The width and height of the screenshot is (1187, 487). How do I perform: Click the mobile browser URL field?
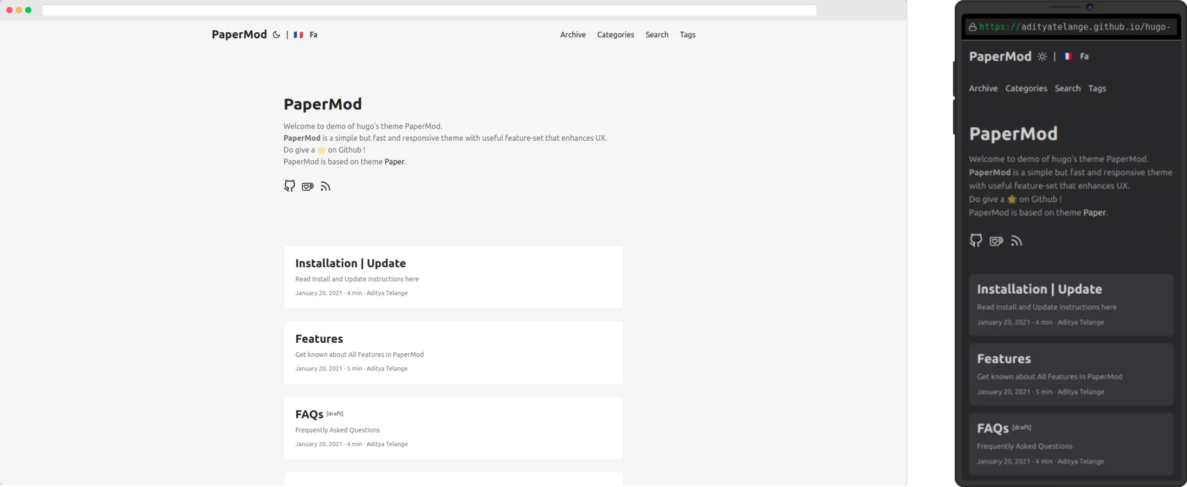(1070, 27)
